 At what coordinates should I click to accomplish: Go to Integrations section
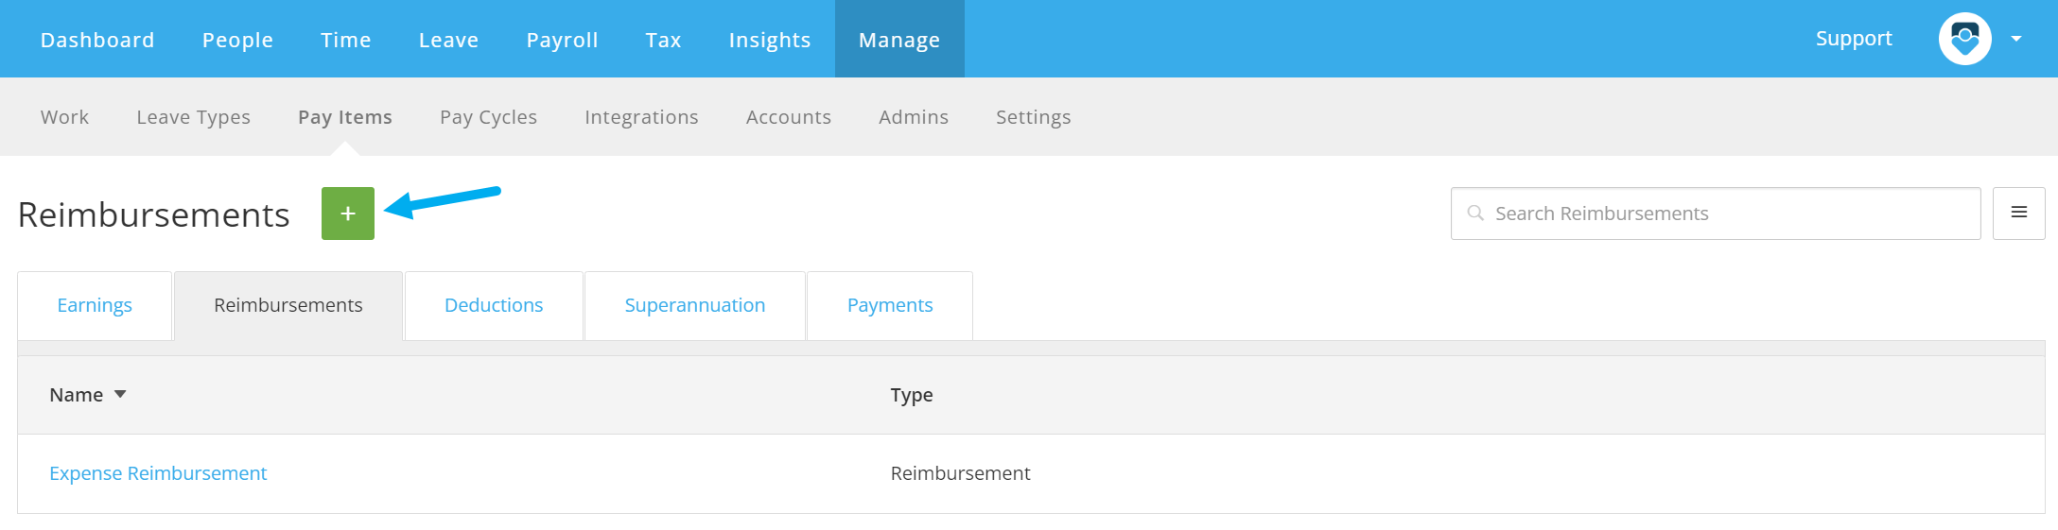tap(641, 117)
